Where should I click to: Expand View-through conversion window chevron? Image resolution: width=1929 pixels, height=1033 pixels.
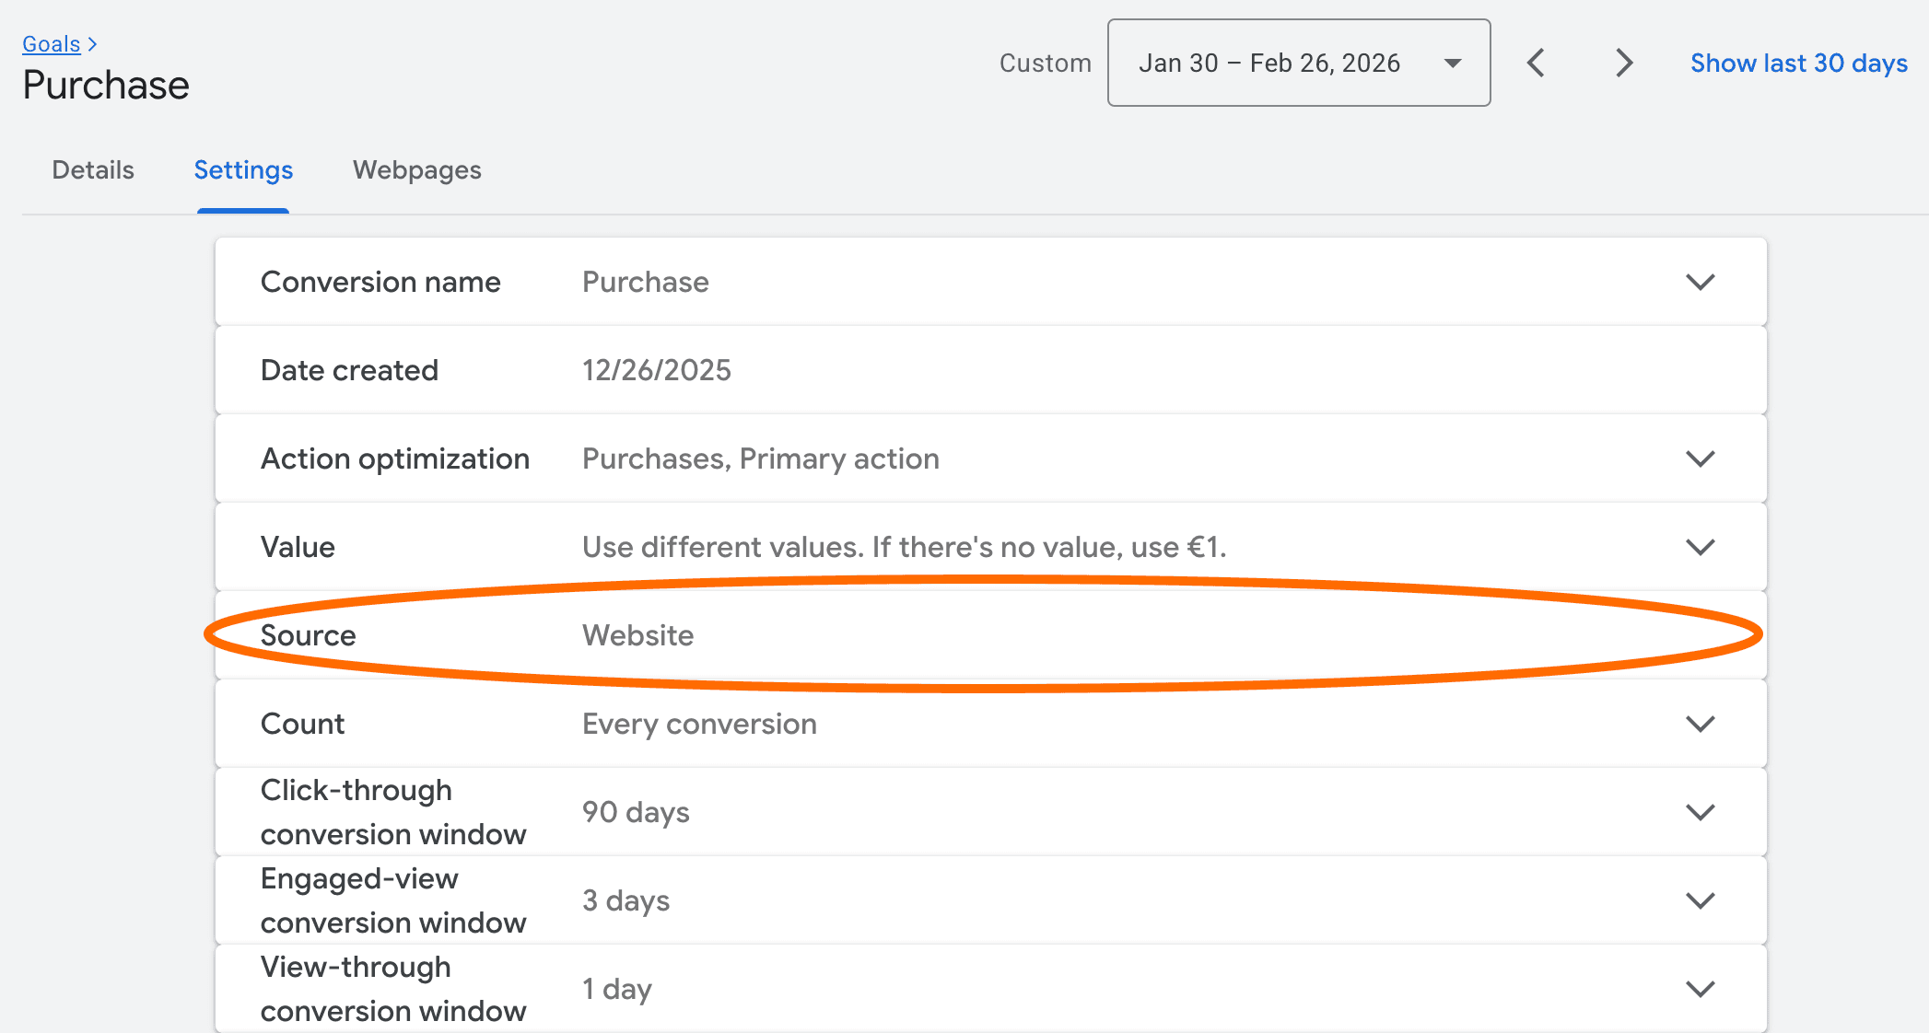point(1700,989)
